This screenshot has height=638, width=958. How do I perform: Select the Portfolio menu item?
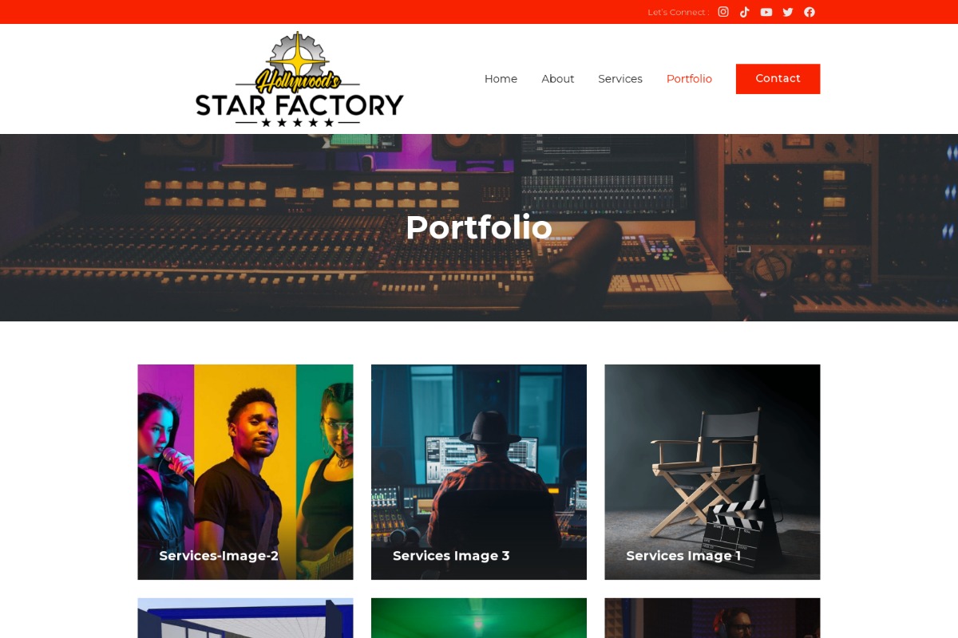(689, 79)
